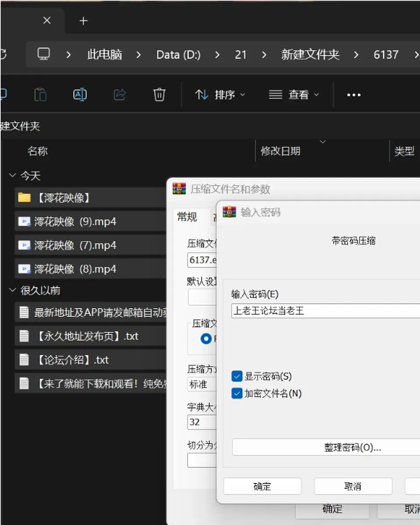Select the archive format radio button
This screenshot has height=525, width=420.
206,339
